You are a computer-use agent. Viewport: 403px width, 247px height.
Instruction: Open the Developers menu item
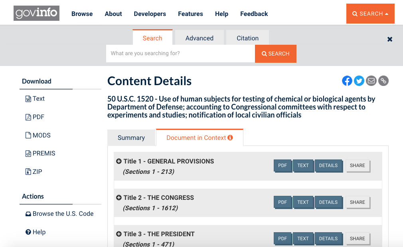[150, 14]
